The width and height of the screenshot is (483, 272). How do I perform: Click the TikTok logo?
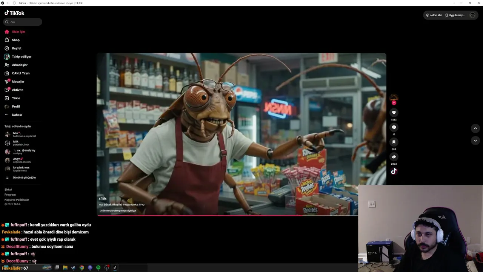click(14, 13)
